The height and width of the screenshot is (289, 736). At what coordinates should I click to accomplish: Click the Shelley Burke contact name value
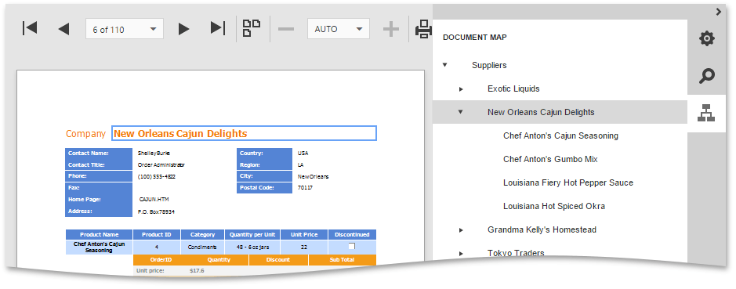154,153
